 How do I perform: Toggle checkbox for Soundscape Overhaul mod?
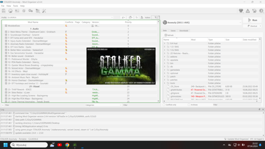6,35
